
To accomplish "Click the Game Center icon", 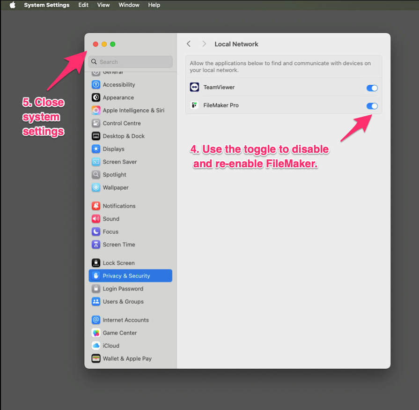I will [x=96, y=332].
